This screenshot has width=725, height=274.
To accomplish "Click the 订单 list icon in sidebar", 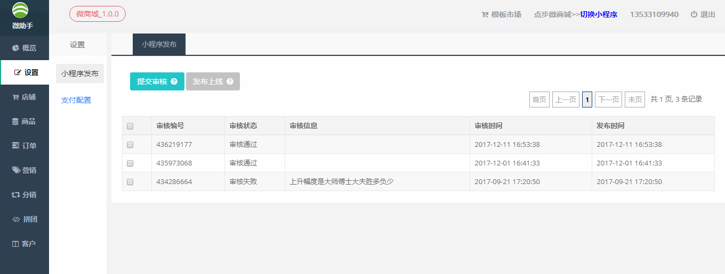I will (x=16, y=146).
